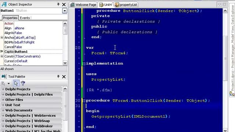Expand the Other Files category

pos(3,100)
